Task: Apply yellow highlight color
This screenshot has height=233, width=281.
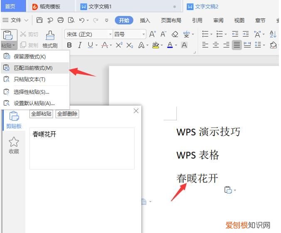Action: [x=155, y=45]
